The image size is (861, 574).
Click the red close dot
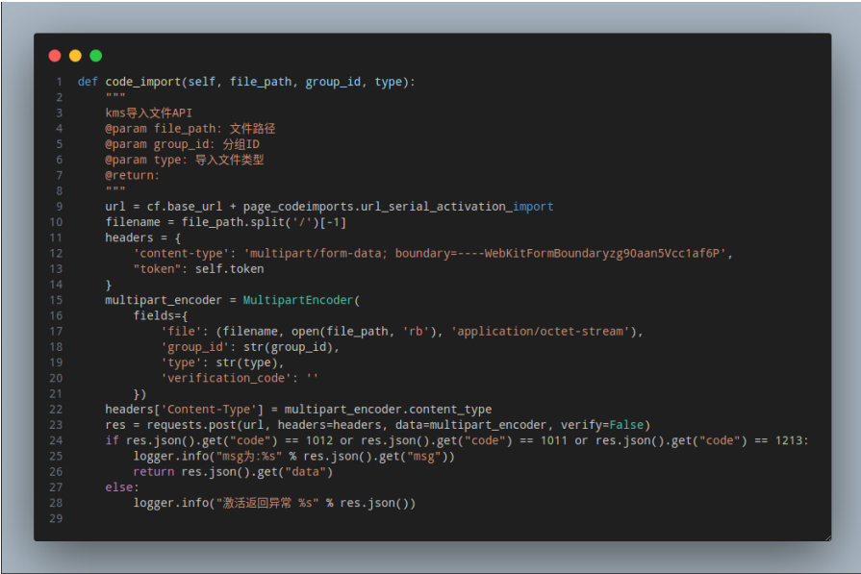click(55, 56)
